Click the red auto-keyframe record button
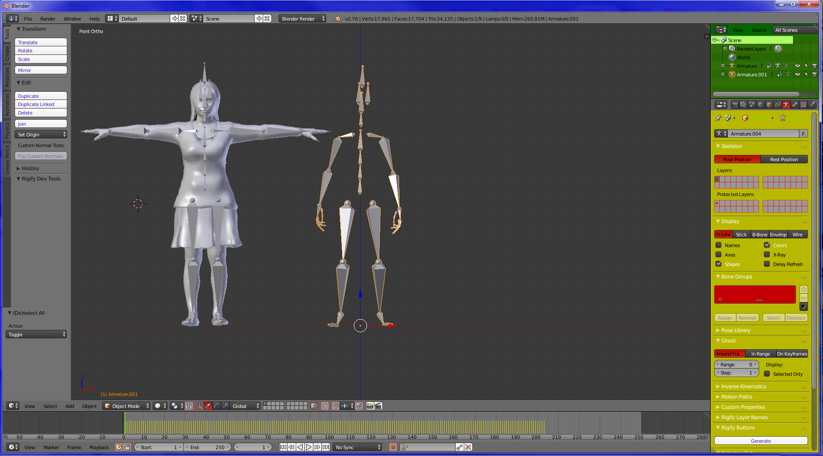823x456 pixels. click(x=393, y=447)
